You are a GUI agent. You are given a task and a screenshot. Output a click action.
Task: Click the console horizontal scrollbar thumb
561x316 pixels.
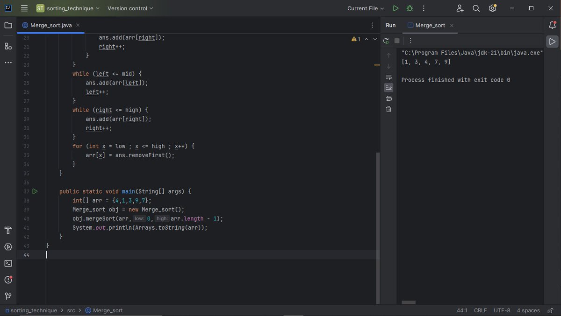[x=409, y=302]
